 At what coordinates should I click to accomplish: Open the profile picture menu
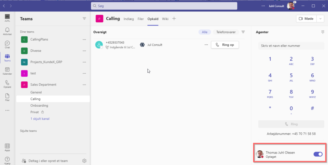click(291, 6)
